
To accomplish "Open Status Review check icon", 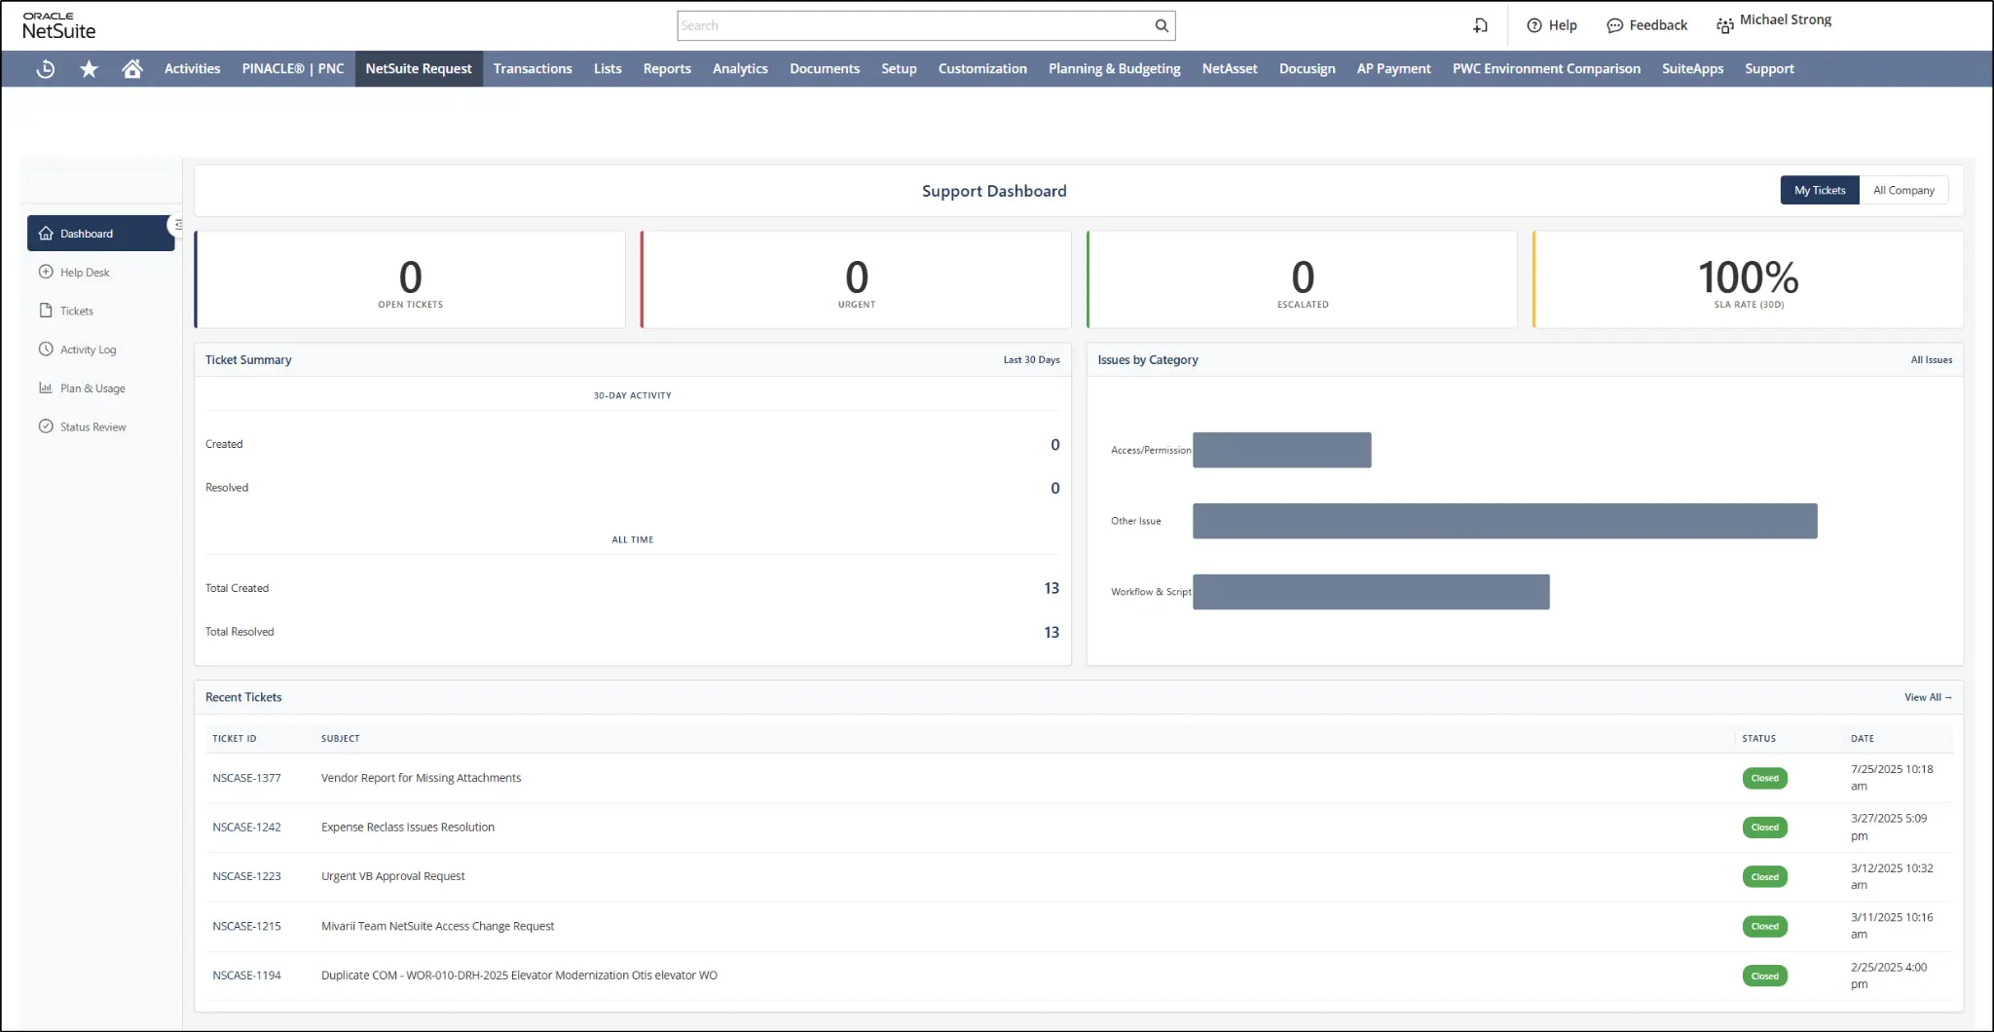I will [46, 426].
